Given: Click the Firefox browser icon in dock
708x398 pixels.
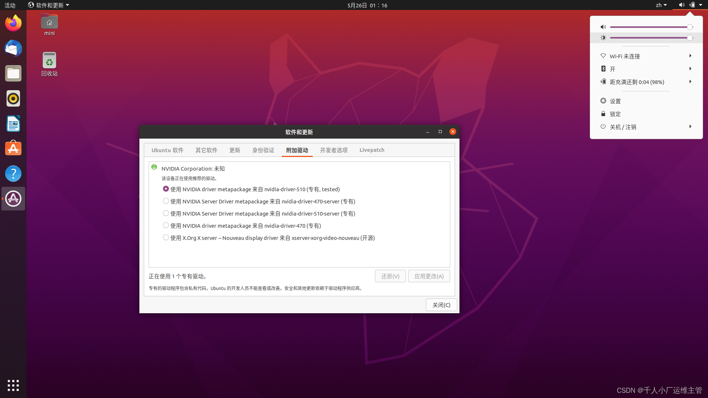Looking at the screenshot, I should click(x=13, y=23).
